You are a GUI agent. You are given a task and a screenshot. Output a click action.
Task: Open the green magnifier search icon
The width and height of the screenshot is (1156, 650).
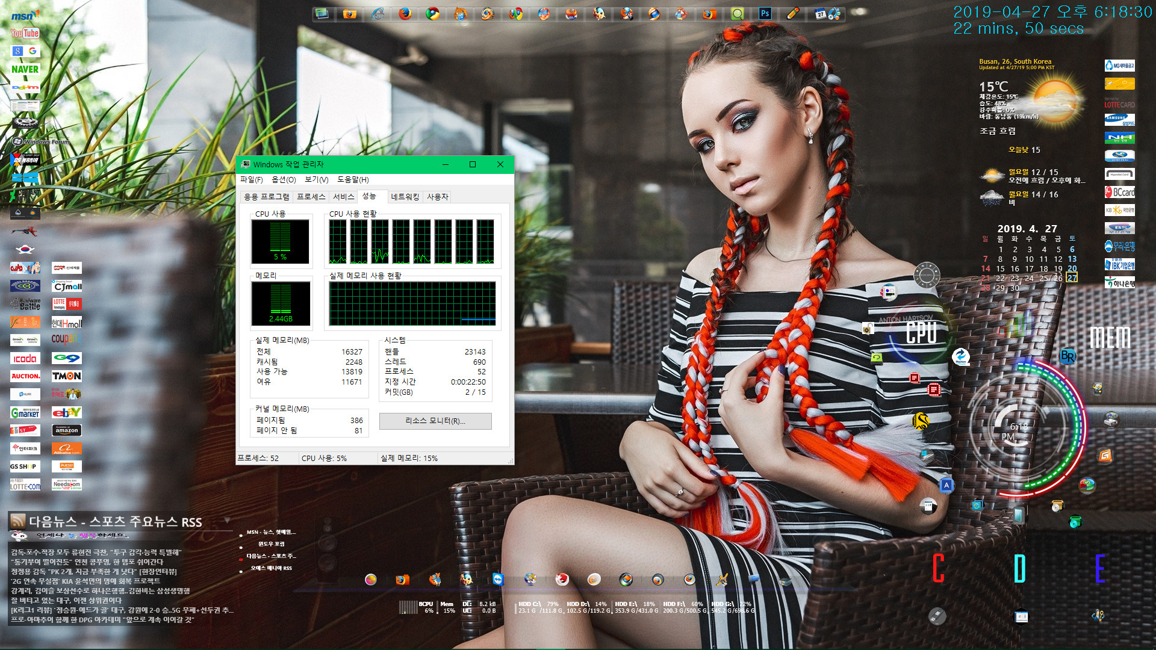click(x=737, y=14)
